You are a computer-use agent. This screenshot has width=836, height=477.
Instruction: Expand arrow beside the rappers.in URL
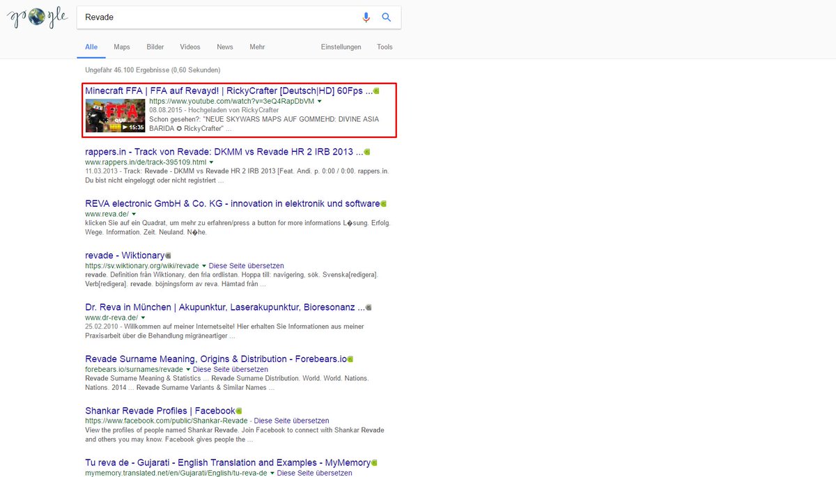click(212, 162)
